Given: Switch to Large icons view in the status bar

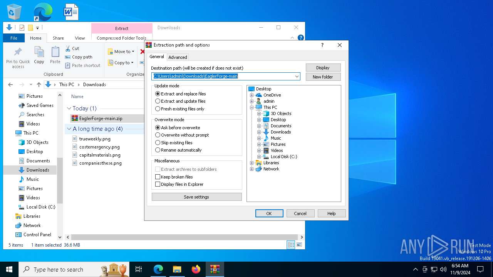Looking at the screenshot, I should (299, 245).
